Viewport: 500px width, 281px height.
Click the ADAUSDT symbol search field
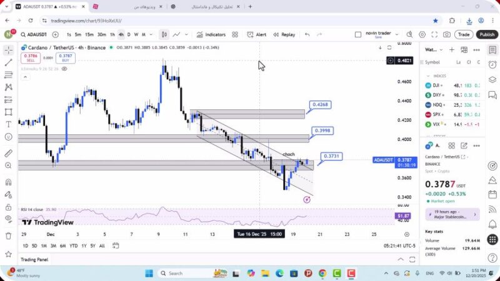coord(32,35)
